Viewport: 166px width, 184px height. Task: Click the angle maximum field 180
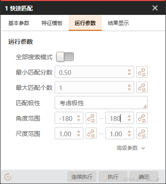(120, 118)
